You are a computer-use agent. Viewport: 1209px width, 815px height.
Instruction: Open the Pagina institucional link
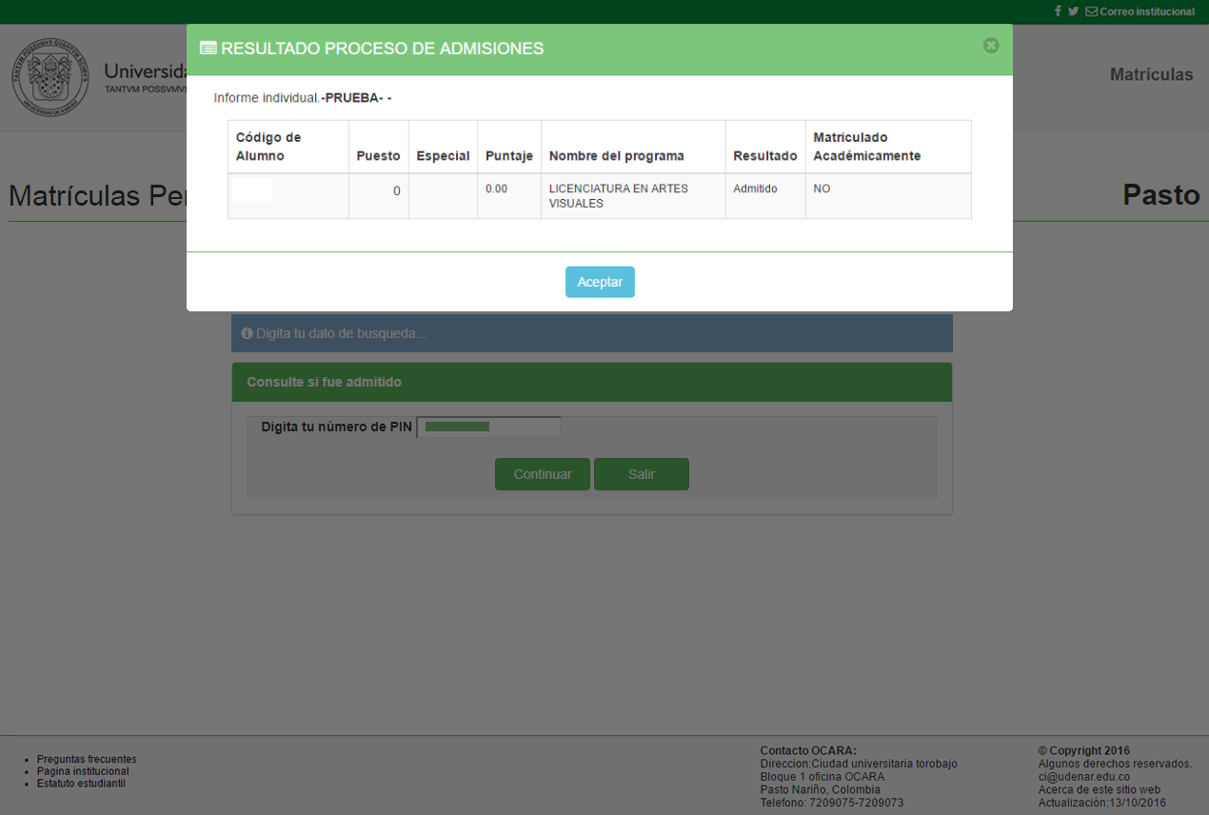point(83,771)
